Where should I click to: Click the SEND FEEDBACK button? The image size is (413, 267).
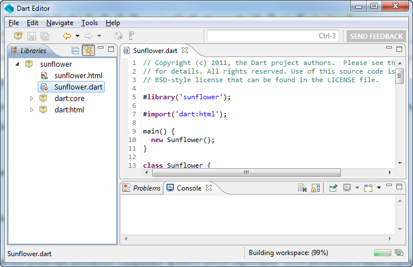(x=376, y=36)
